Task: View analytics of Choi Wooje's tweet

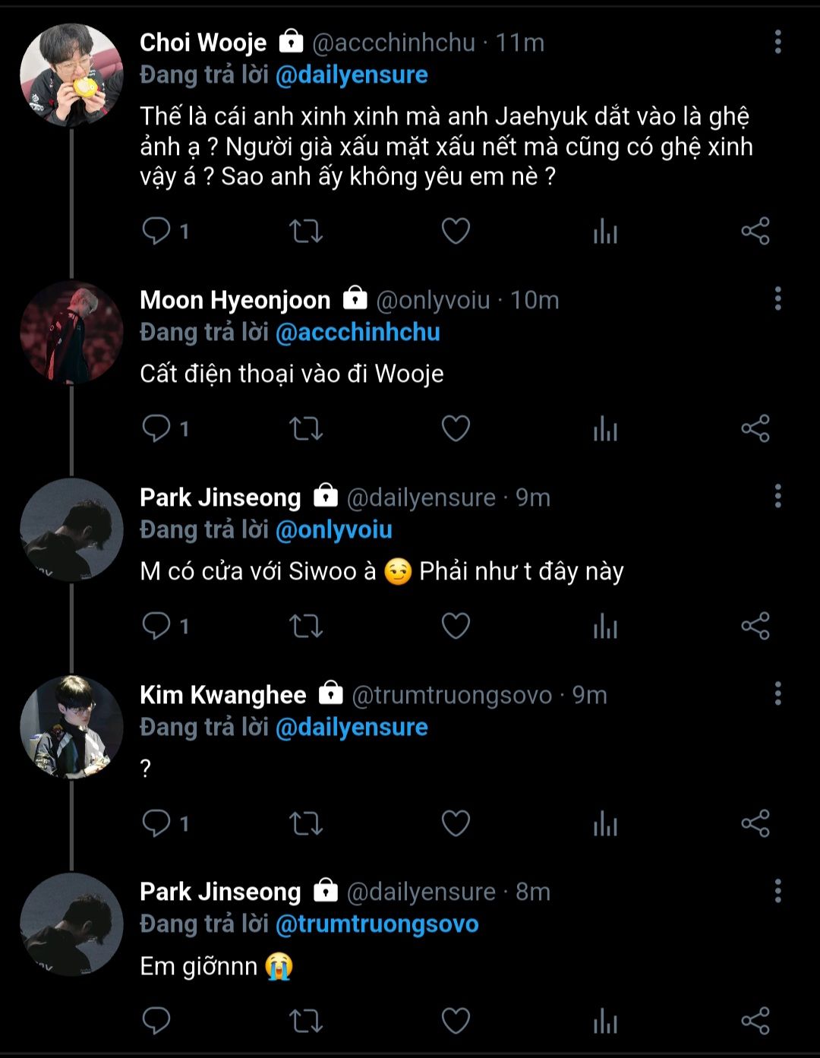Action: click(605, 231)
